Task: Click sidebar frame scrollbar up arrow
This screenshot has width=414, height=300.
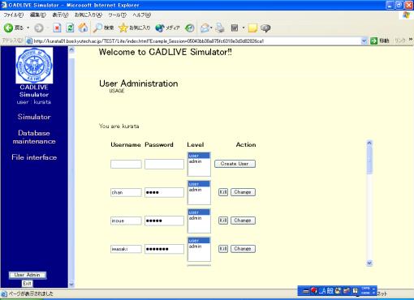Action: pos(71,49)
